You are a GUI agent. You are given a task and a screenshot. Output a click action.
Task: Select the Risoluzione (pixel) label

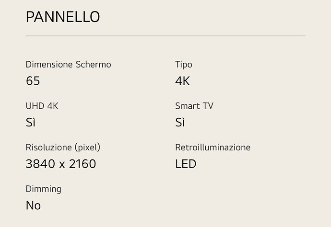(x=63, y=148)
